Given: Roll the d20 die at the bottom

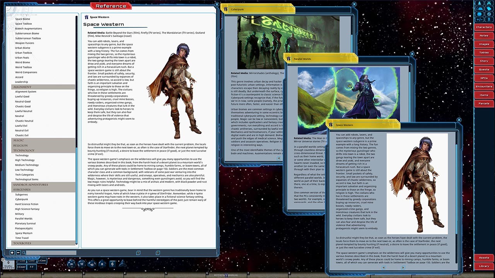Looking at the screenshot, I should (x=71, y=264).
